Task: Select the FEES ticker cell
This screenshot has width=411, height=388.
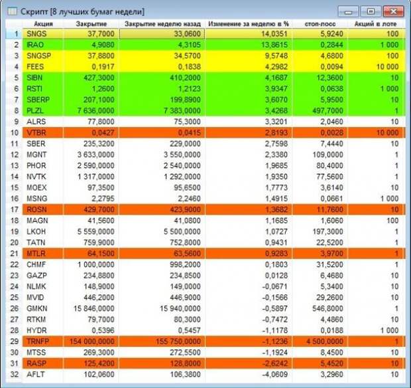Action: click(43, 67)
